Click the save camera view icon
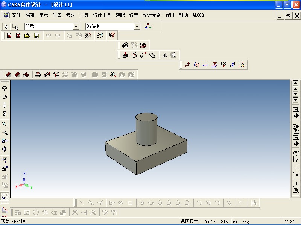Image resolution: width=301 pixels, height=225 pixels. pos(5,168)
